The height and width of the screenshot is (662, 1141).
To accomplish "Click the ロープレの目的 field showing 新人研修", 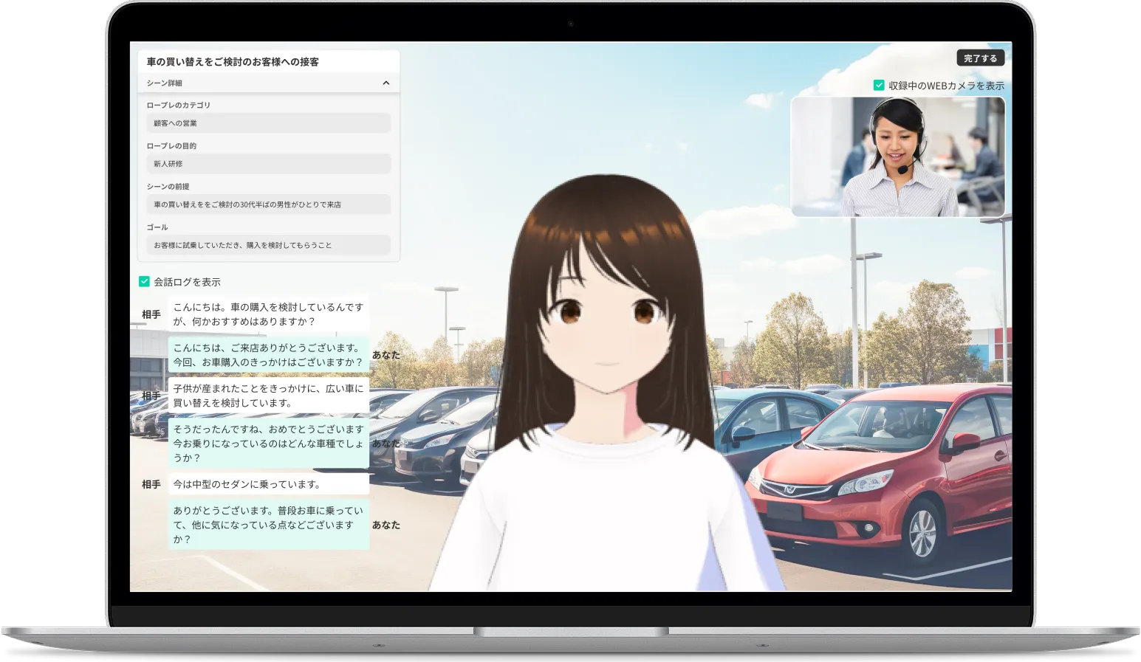I will (267, 163).
